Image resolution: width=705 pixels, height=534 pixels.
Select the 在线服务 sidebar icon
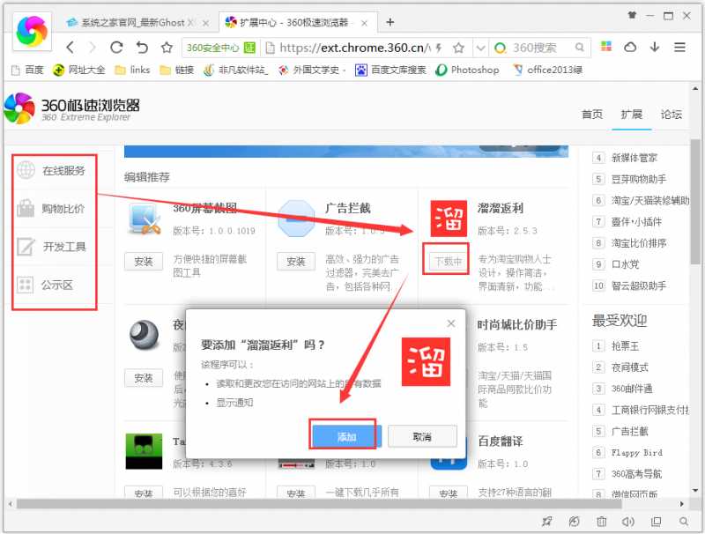point(24,172)
